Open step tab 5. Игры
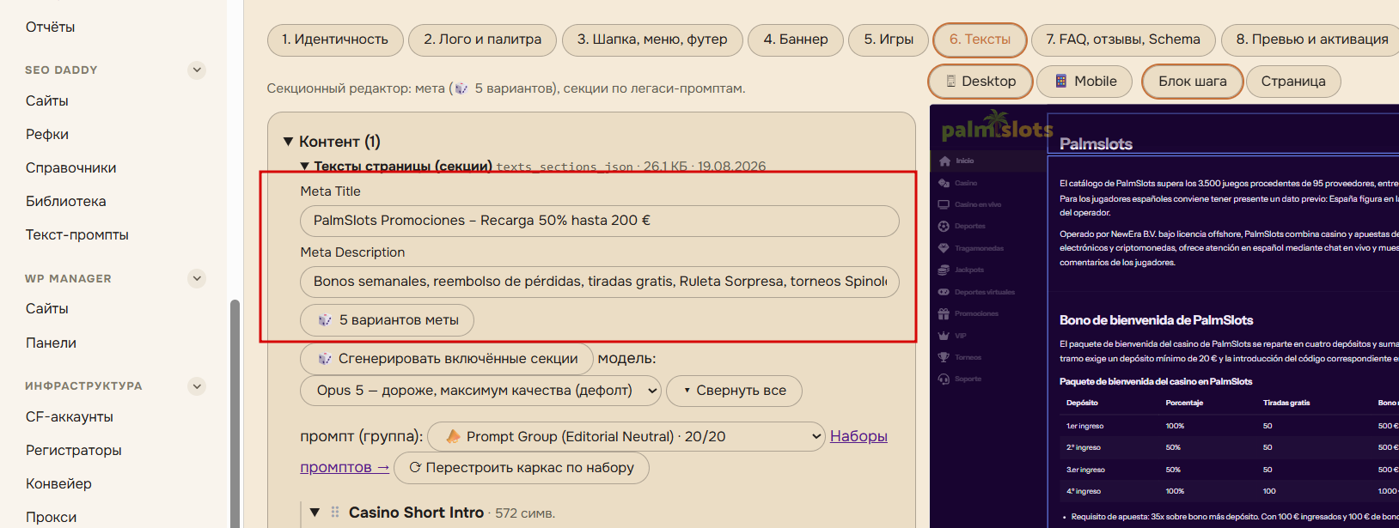The width and height of the screenshot is (1399, 528). coord(889,39)
